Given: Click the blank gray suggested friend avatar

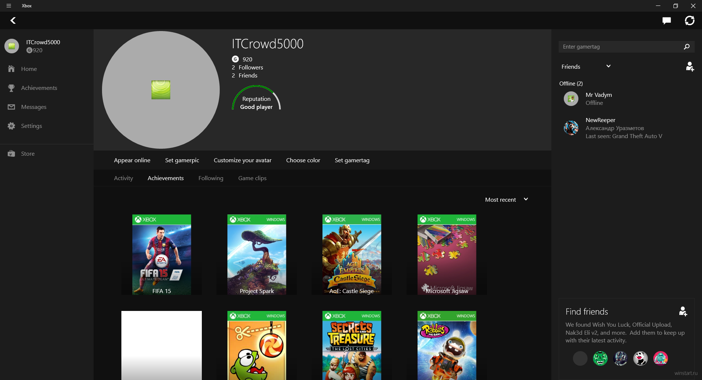Looking at the screenshot, I should (580, 358).
